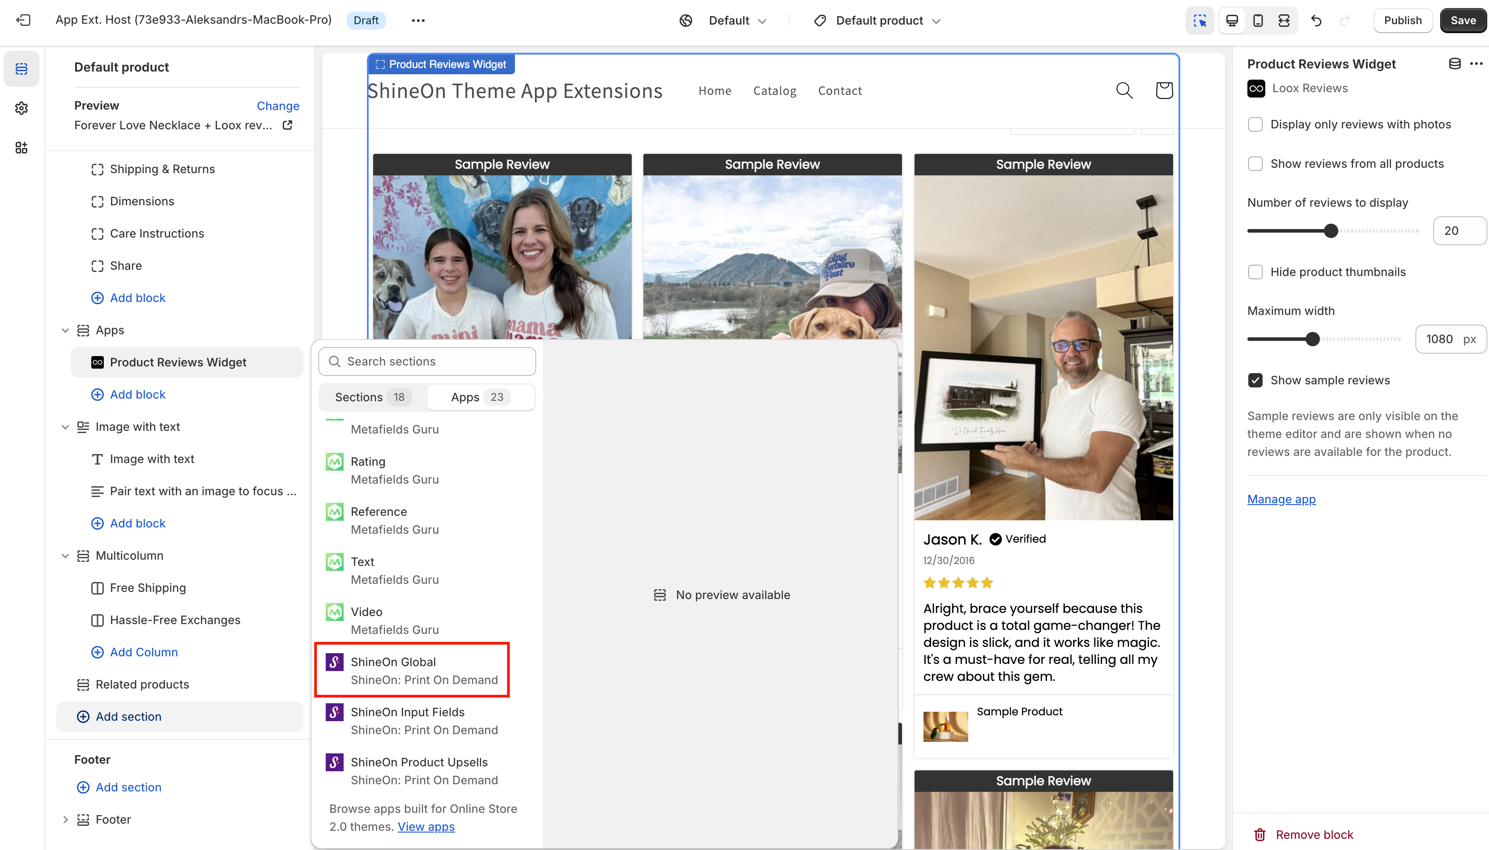The width and height of the screenshot is (1489, 850).
Task: Click Change preview link
Action: (x=278, y=106)
